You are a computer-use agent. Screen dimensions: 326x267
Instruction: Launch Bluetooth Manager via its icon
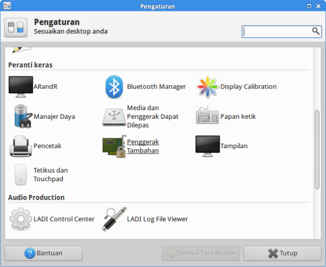114,87
